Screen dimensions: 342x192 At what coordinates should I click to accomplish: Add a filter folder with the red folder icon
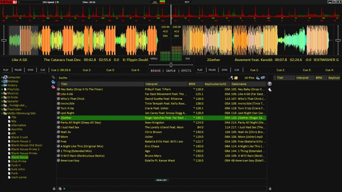coord(53,87)
